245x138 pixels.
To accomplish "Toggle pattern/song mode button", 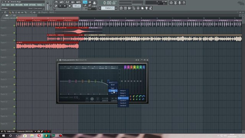I will [x=56, y=6].
